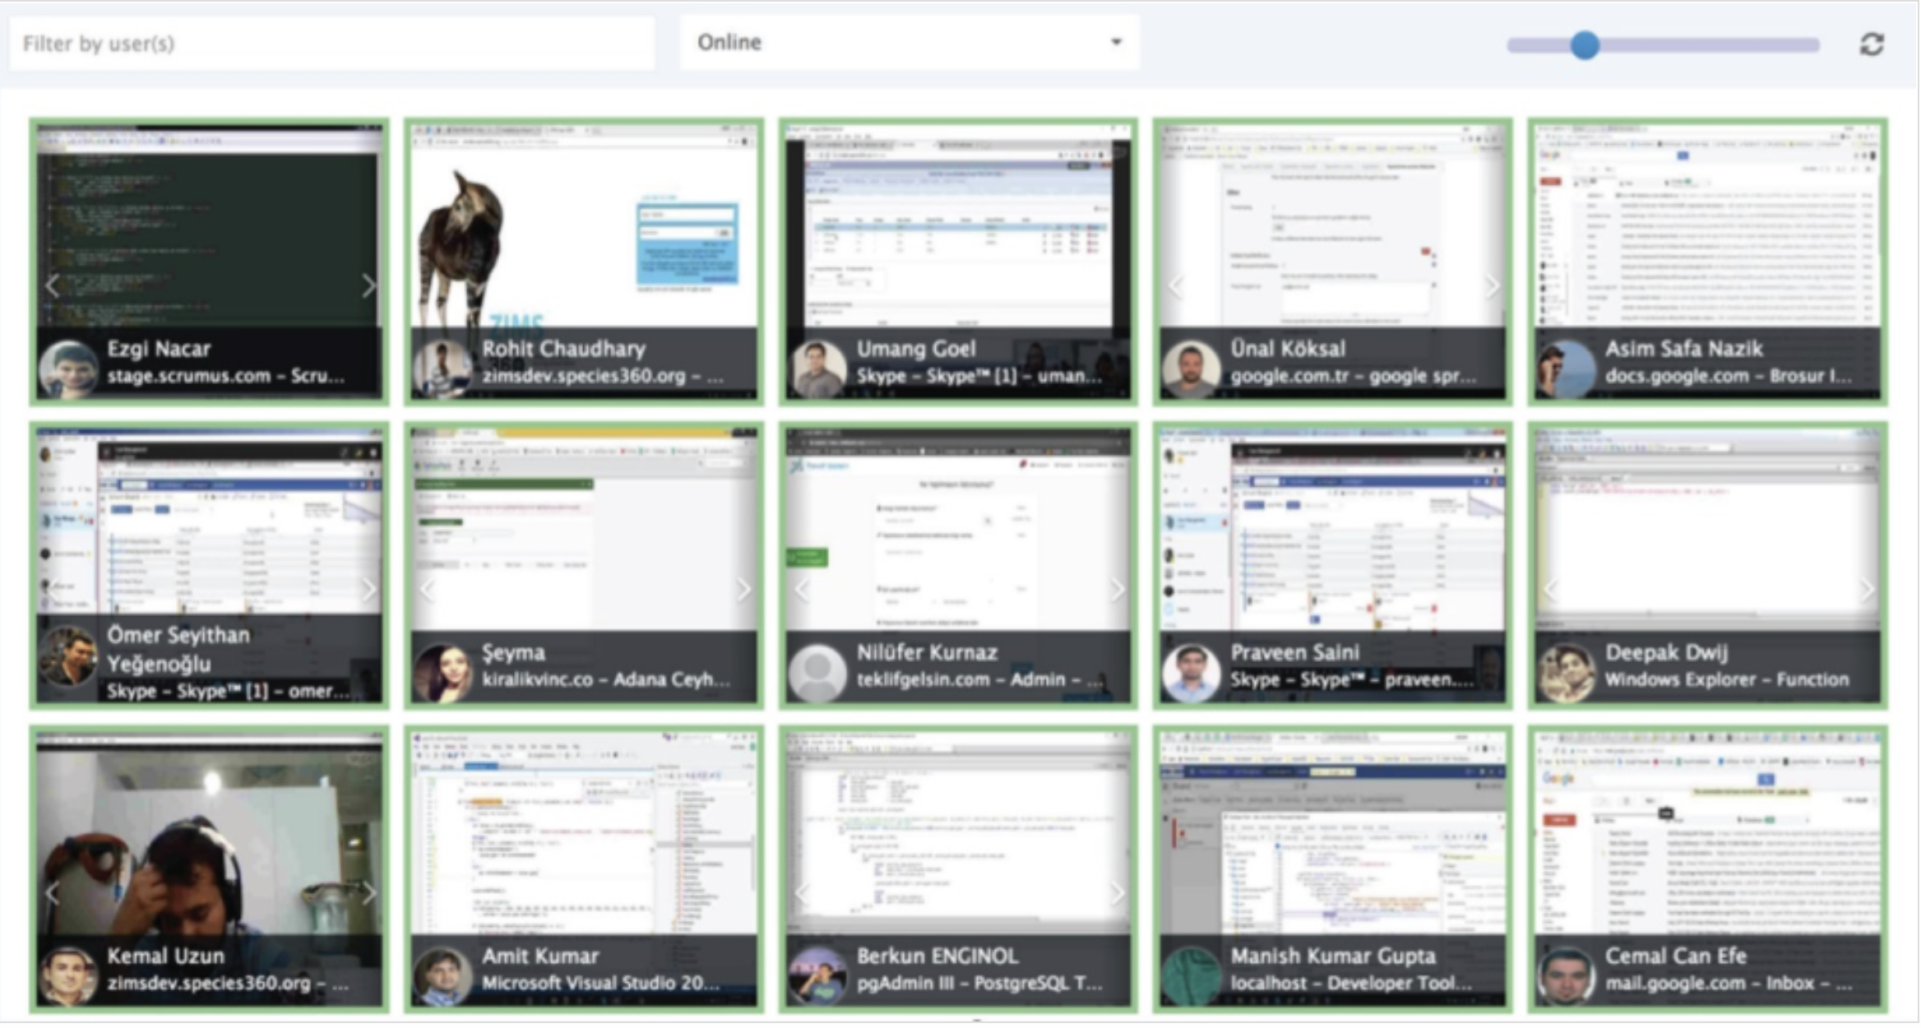This screenshot has width=1921, height=1028.
Task: Open the Online status dropdown
Action: click(x=909, y=42)
